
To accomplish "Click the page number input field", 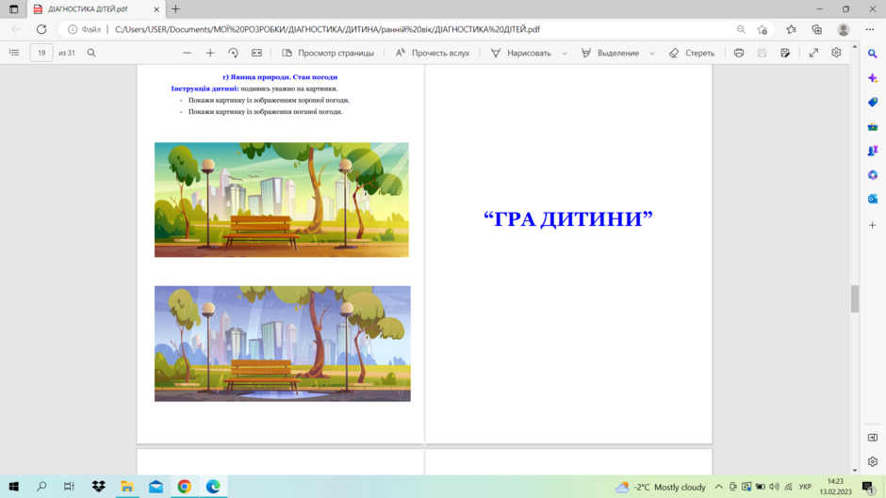I will (41, 53).
